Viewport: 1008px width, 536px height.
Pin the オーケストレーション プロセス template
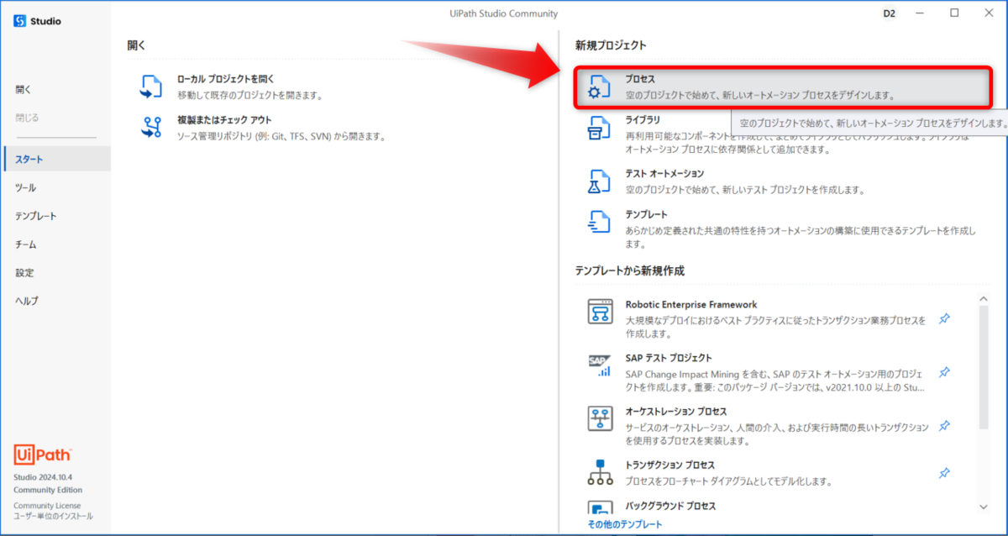[x=944, y=426]
